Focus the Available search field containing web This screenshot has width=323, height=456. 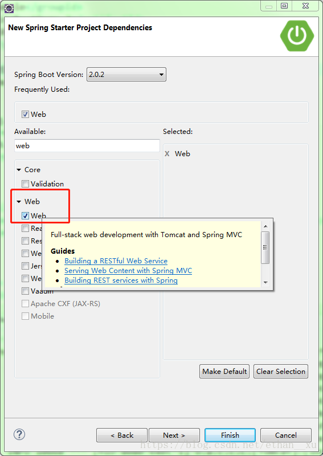pos(87,146)
